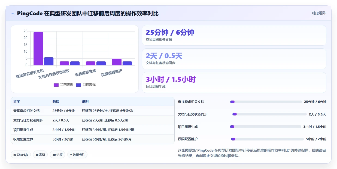Click the Chart.js tag chip
Image resolution: width=337 pixels, height=169 pixels.
point(21,155)
